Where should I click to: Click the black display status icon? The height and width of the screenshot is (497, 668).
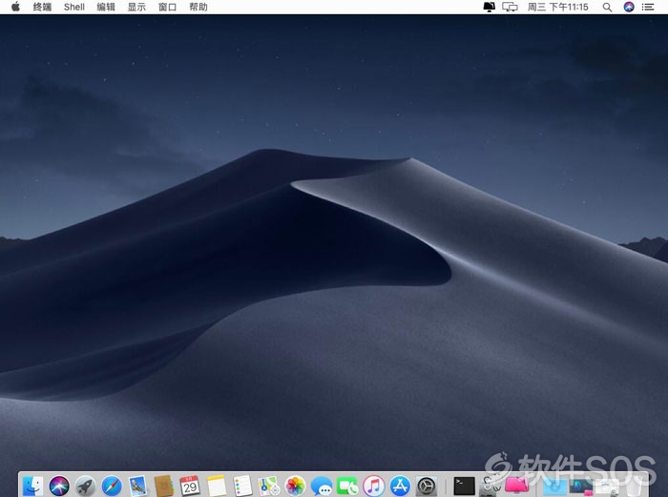(x=489, y=7)
